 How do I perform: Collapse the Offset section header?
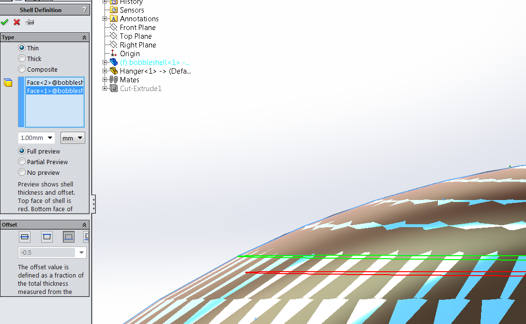point(85,224)
